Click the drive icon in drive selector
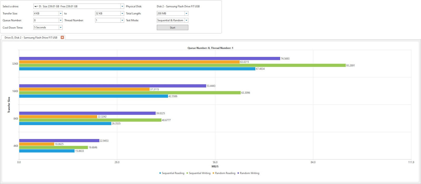Viewport: 421px width, 184px height. coord(36,6)
